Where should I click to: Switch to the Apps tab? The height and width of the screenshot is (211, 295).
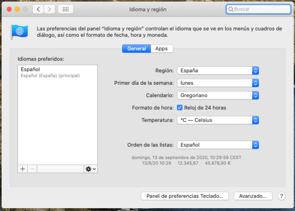[162, 48]
